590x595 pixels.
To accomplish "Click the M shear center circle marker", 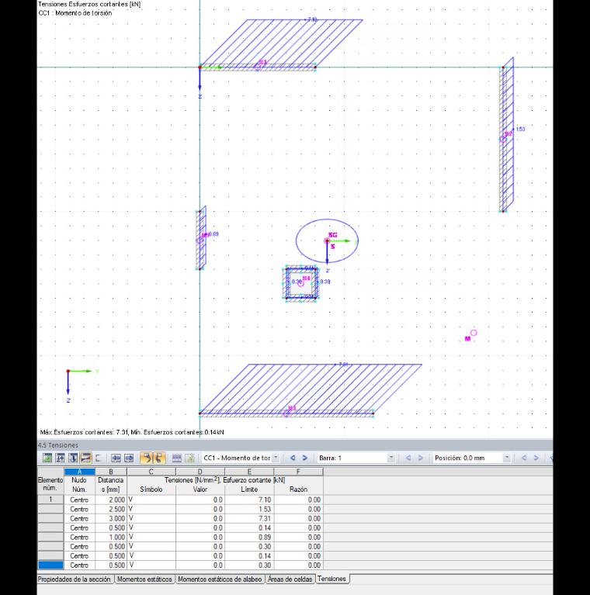I will click(x=474, y=333).
